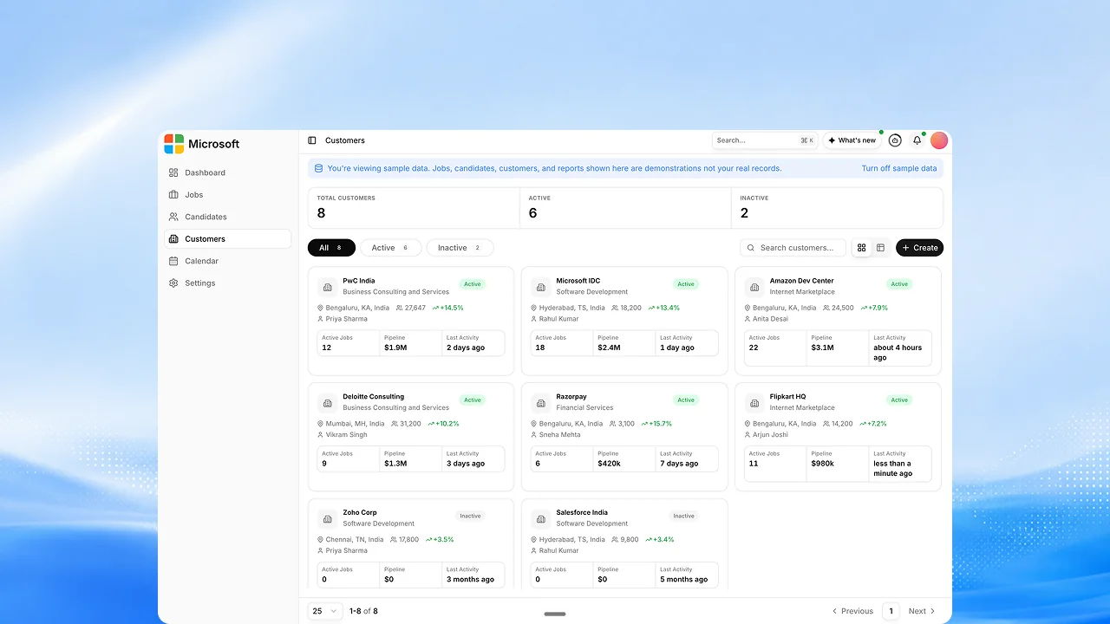Click the global Search field
Image resolution: width=1110 pixels, height=624 pixels.
[x=765, y=140]
